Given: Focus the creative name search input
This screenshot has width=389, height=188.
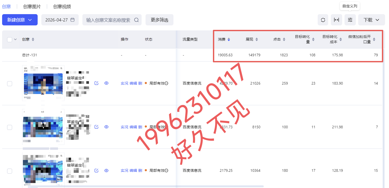Looking at the screenshot, I should 108,20.
